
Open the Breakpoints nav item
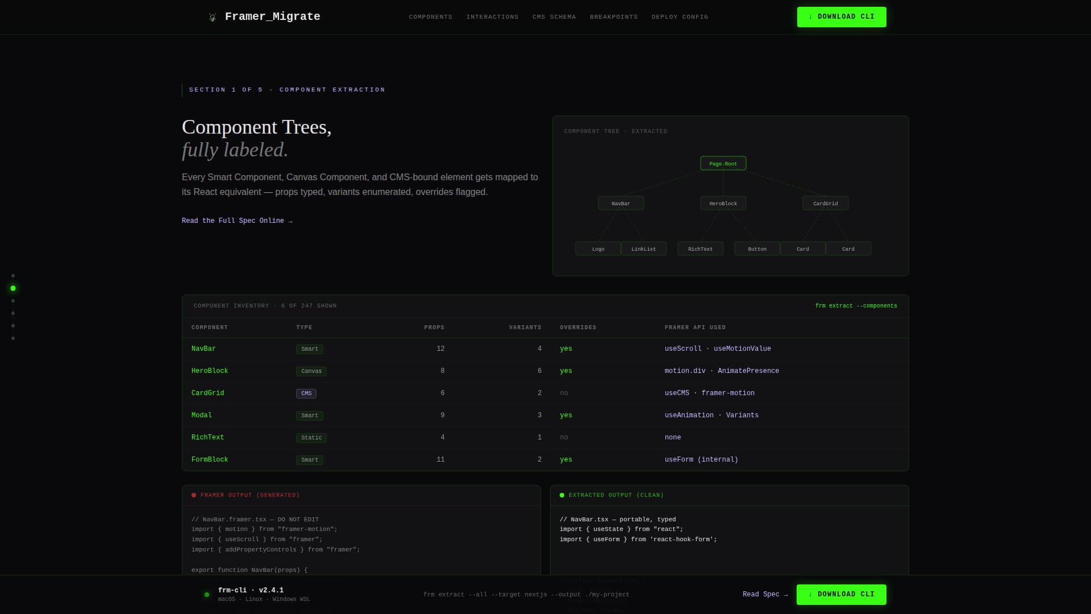point(614,17)
